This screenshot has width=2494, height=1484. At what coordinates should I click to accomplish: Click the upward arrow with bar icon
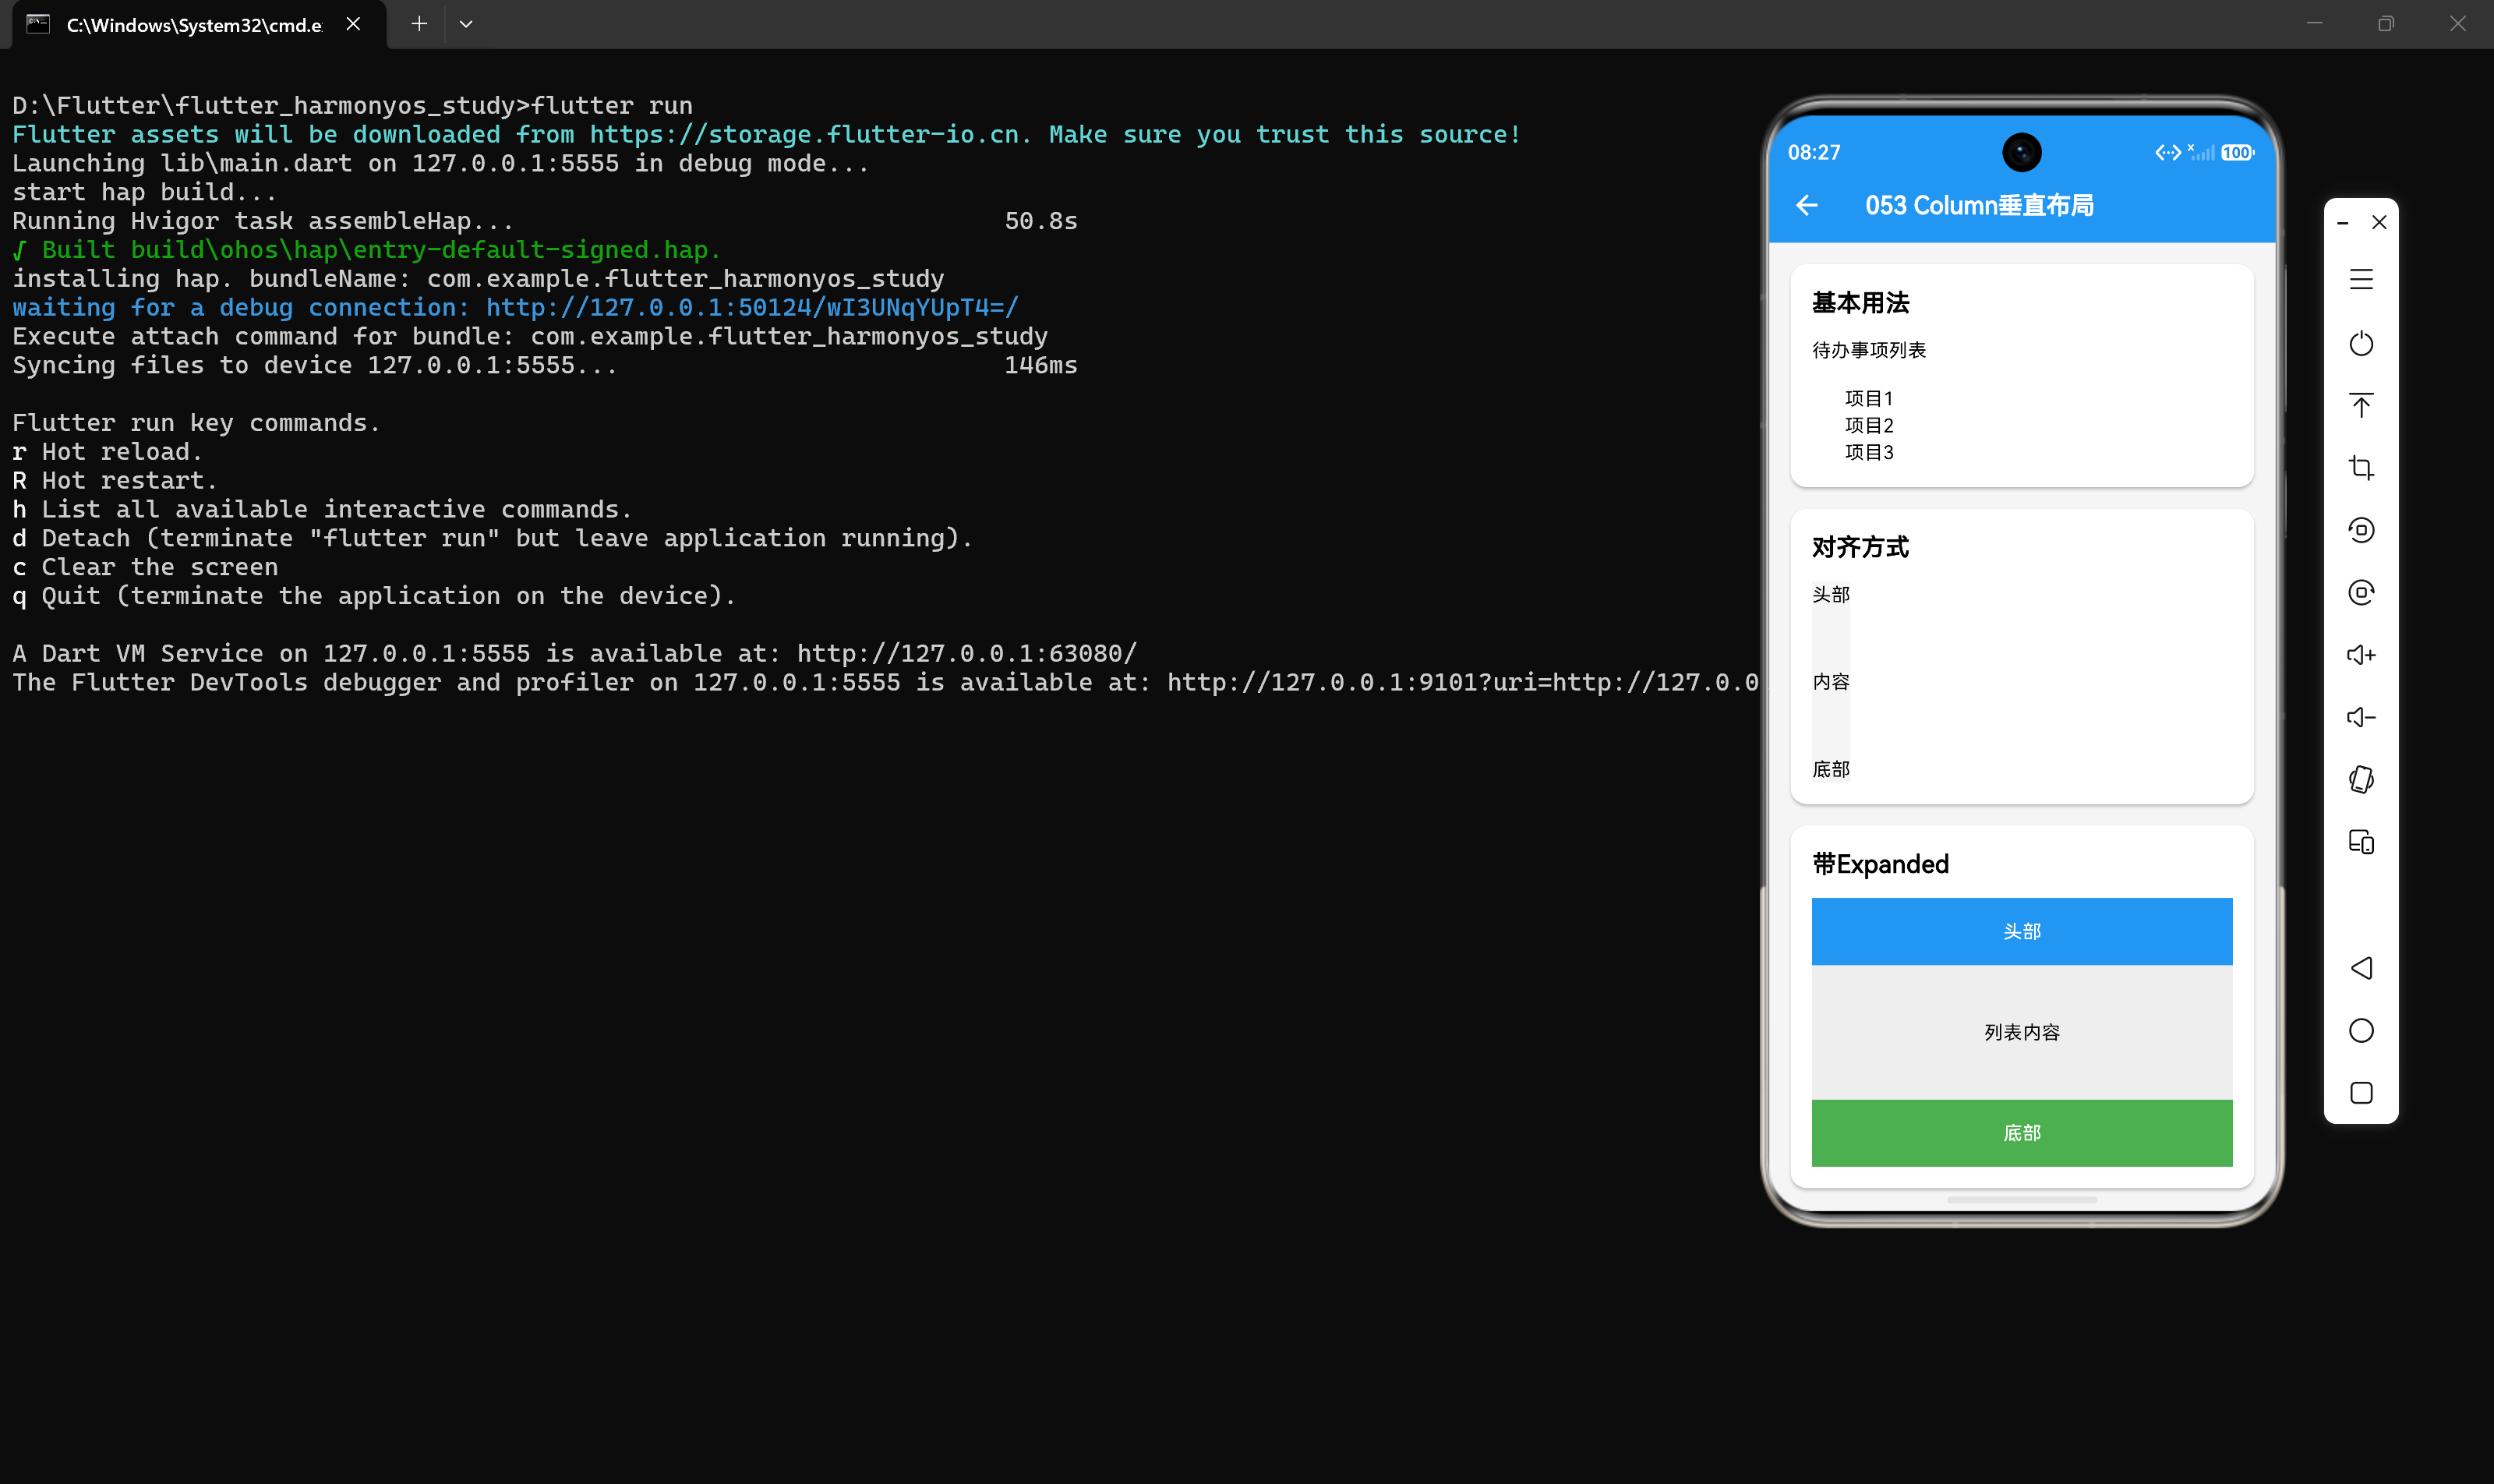[2361, 405]
